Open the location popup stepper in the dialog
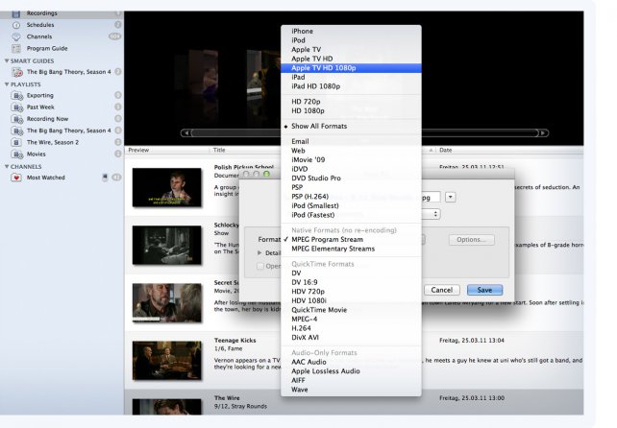 (435, 214)
